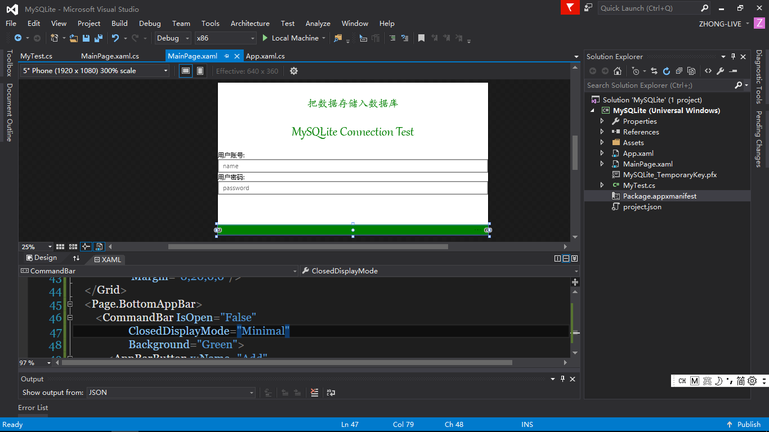This screenshot has height=432, width=769.
Task: Click the View Code icon in Solution Explorer
Action: pyautogui.click(x=708, y=71)
